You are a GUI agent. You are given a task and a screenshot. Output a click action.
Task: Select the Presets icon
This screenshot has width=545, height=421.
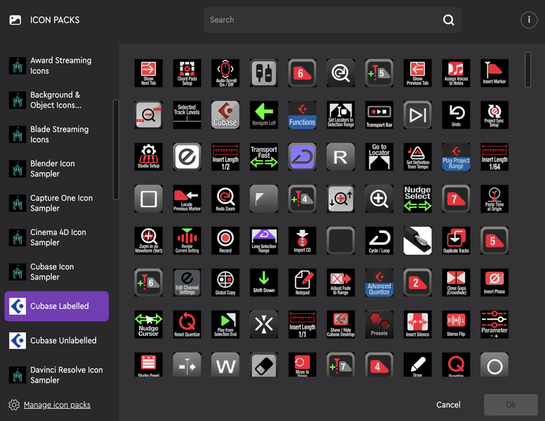[x=379, y=324]
